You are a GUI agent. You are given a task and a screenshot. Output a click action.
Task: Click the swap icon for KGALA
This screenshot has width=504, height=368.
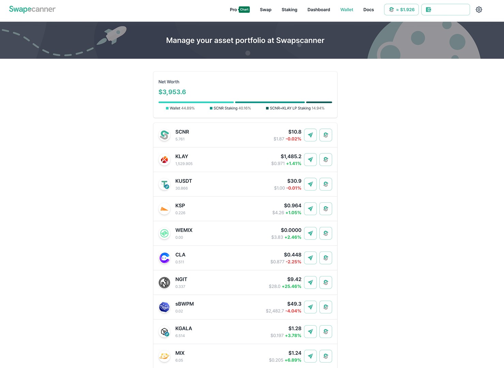click(x=326, y=332)
